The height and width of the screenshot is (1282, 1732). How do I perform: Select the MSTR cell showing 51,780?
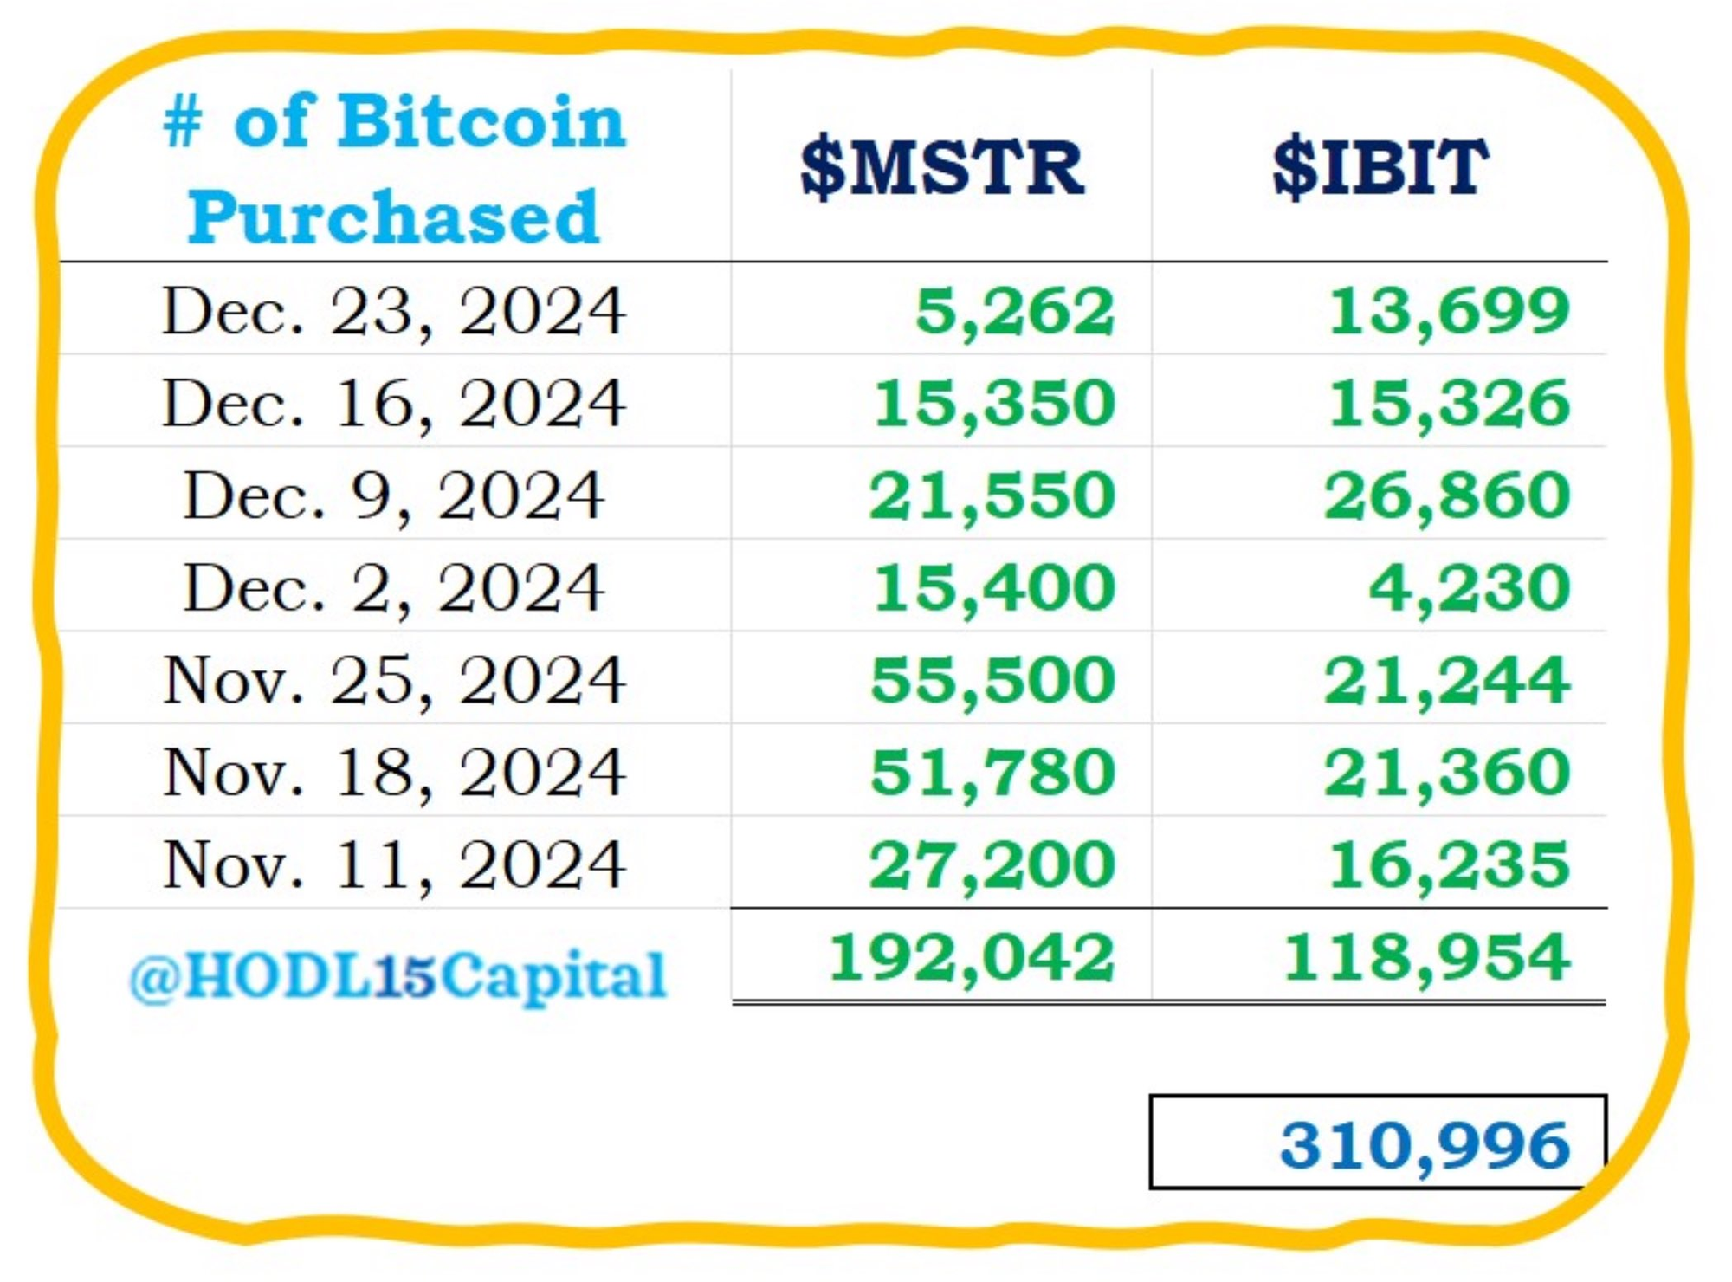coord(992,773)
